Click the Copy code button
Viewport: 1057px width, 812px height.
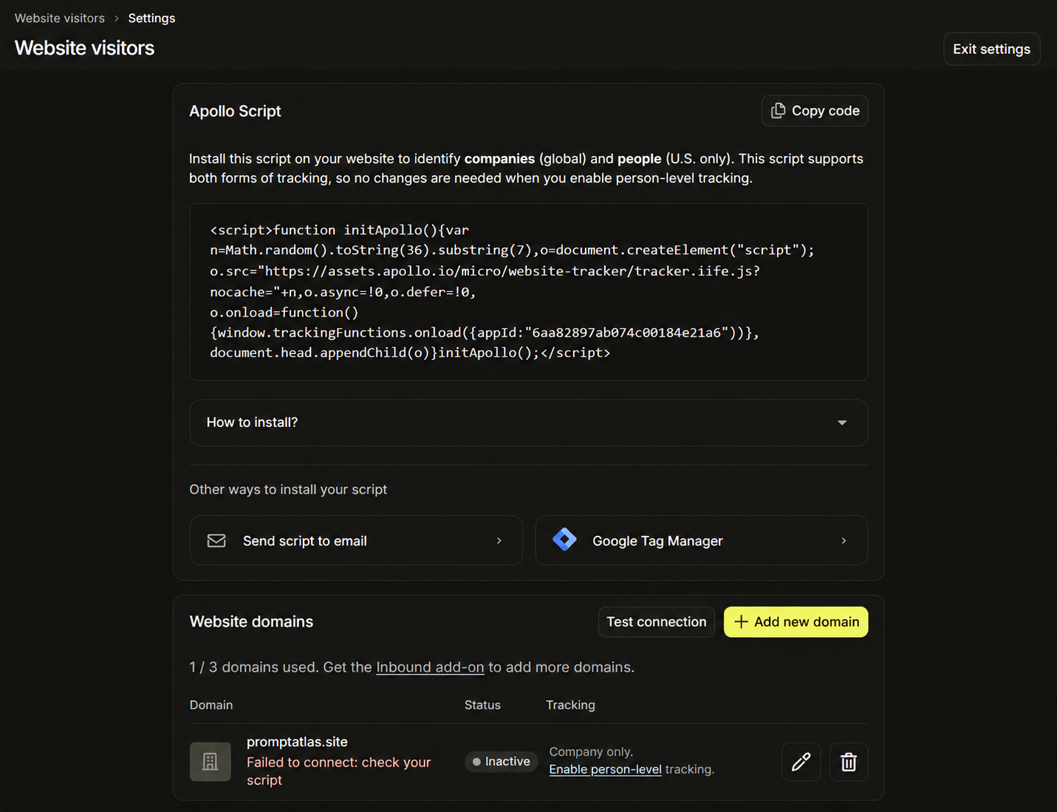pos(815,111)
